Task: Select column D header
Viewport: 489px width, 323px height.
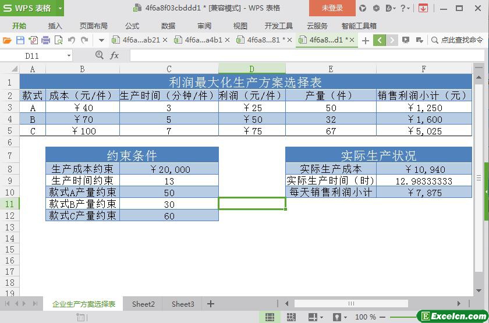Action: 252,69
